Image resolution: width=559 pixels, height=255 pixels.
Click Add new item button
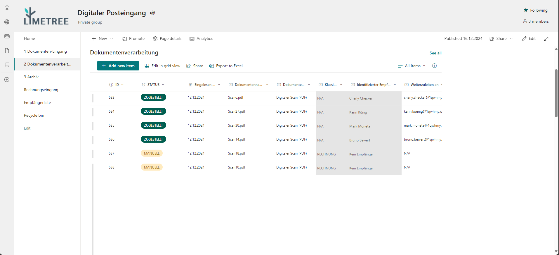tap(118, 66)
